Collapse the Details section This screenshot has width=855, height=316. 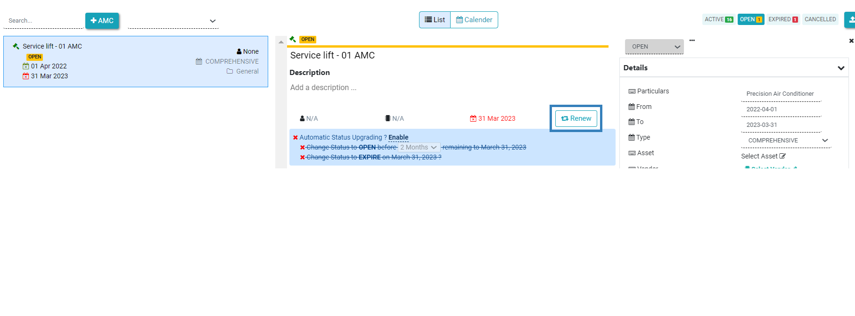click(x=840, y=68)
